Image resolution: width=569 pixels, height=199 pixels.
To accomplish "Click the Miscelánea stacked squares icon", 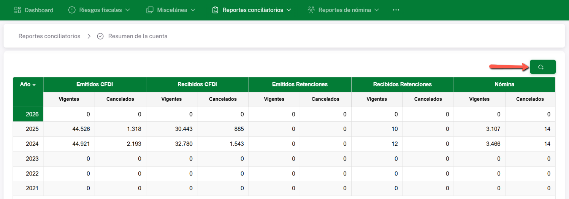I will (x=150, y=10).
